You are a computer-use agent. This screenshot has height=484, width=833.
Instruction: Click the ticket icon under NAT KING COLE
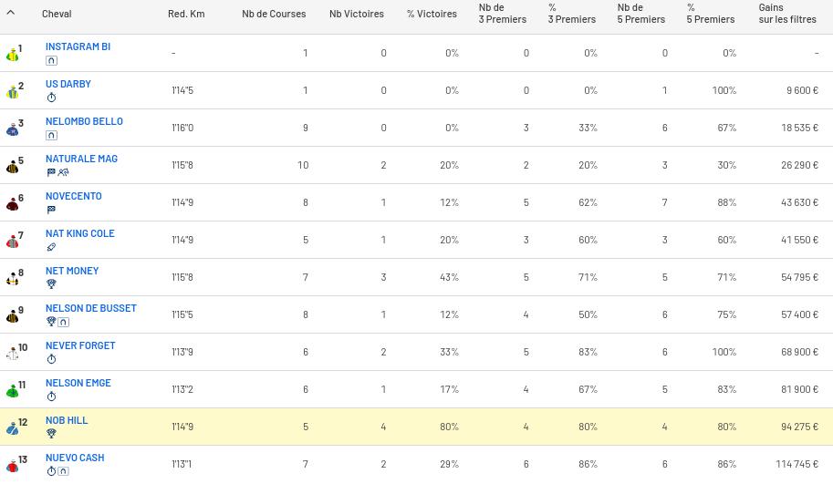(51, 247)
